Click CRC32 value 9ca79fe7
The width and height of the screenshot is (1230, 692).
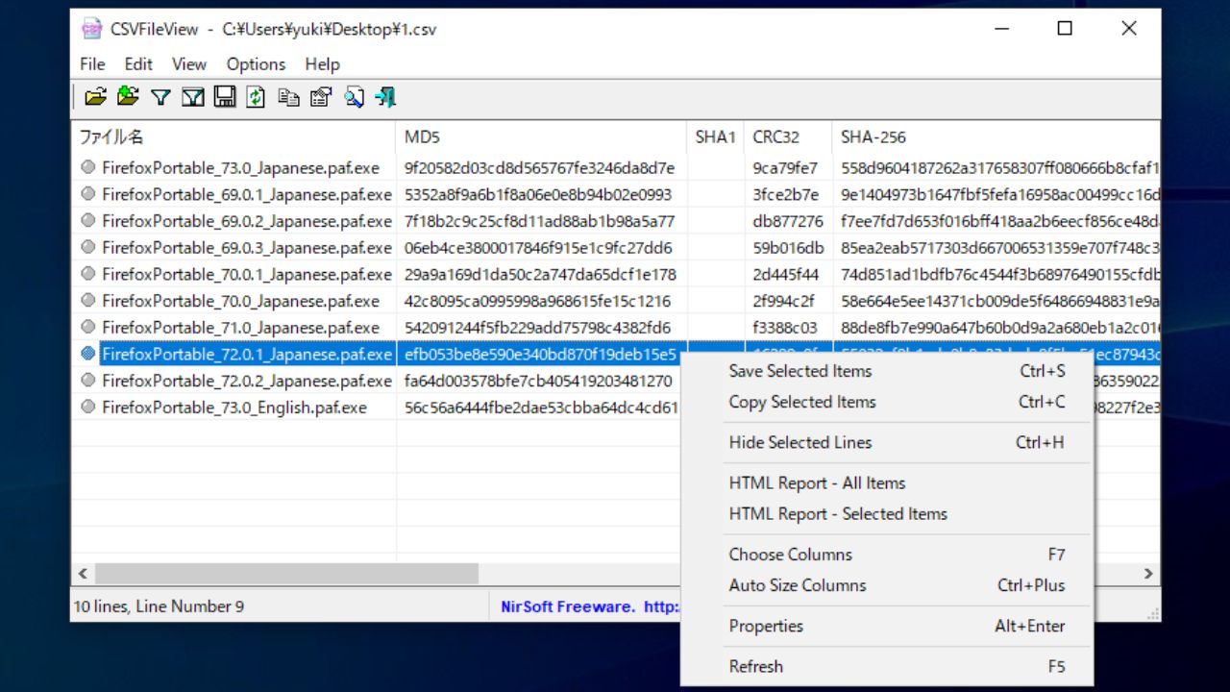tap(786, 168)
